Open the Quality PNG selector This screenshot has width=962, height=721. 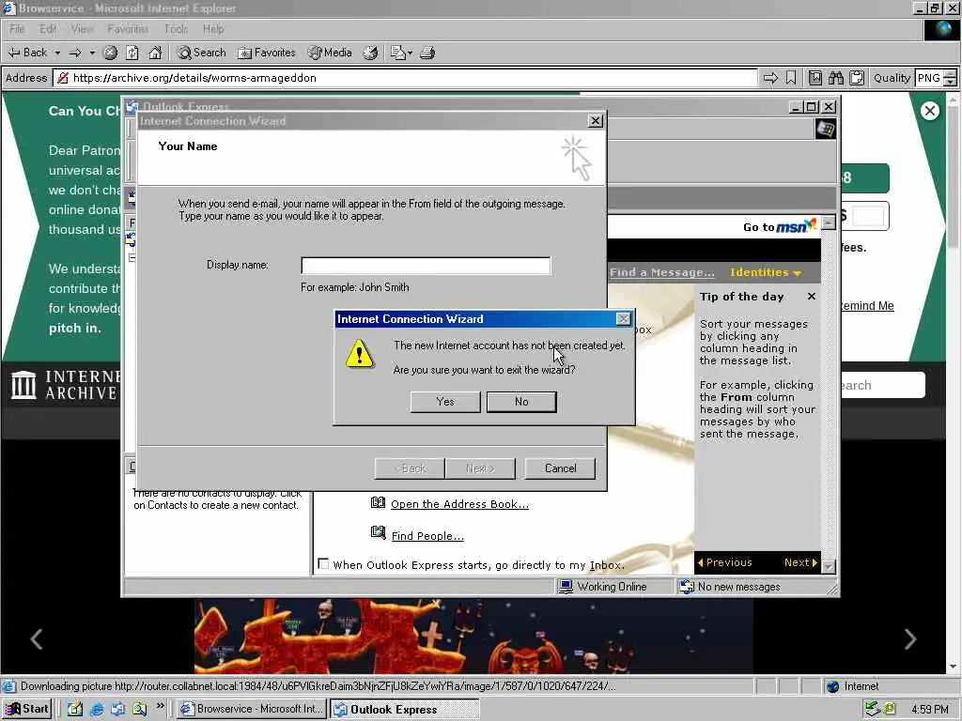pos(928,78)
